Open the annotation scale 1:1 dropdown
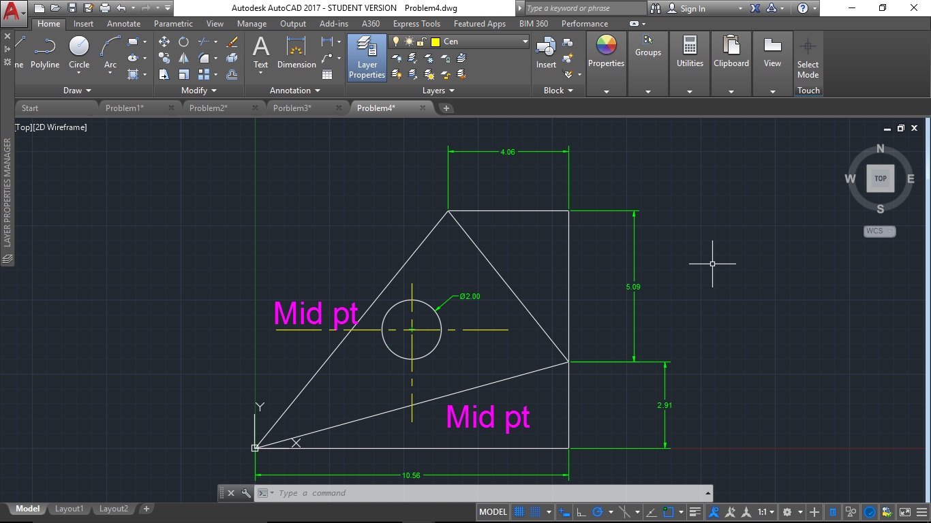Image resolution: width=931 pixels, height=523 pixels. (x=765, y=511)
